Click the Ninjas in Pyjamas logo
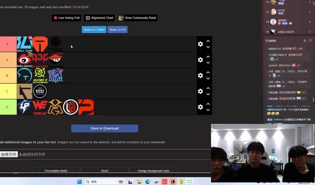 [x=40, y=75]
